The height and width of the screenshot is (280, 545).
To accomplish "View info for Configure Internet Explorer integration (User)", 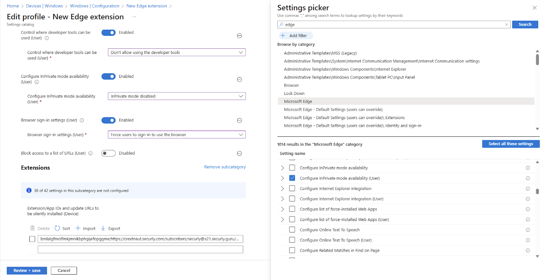I will pos(528,199).
